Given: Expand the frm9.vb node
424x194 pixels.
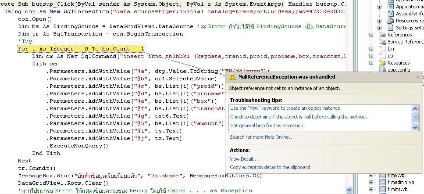Looking at the screenshot, I should point(371,175).
